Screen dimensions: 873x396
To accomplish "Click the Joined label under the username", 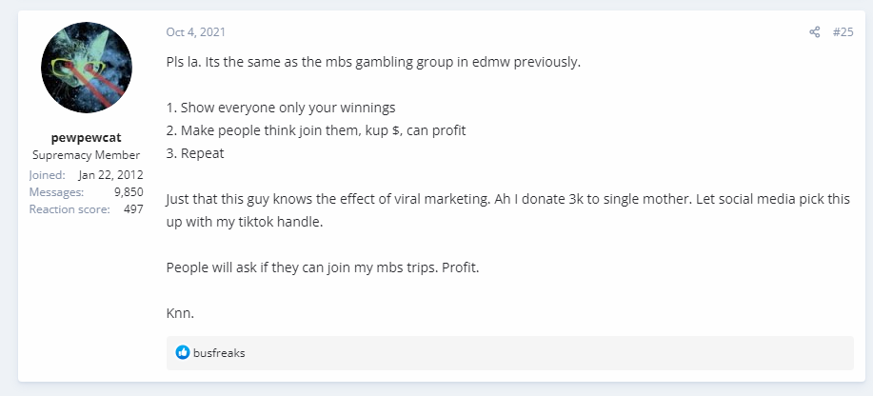I will [x=48, y=175].
